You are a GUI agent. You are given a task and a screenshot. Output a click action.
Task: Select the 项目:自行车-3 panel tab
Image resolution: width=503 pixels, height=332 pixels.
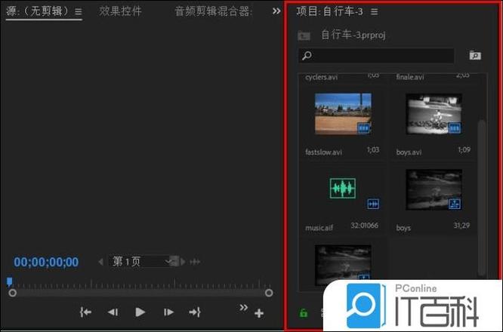[329, 11]
